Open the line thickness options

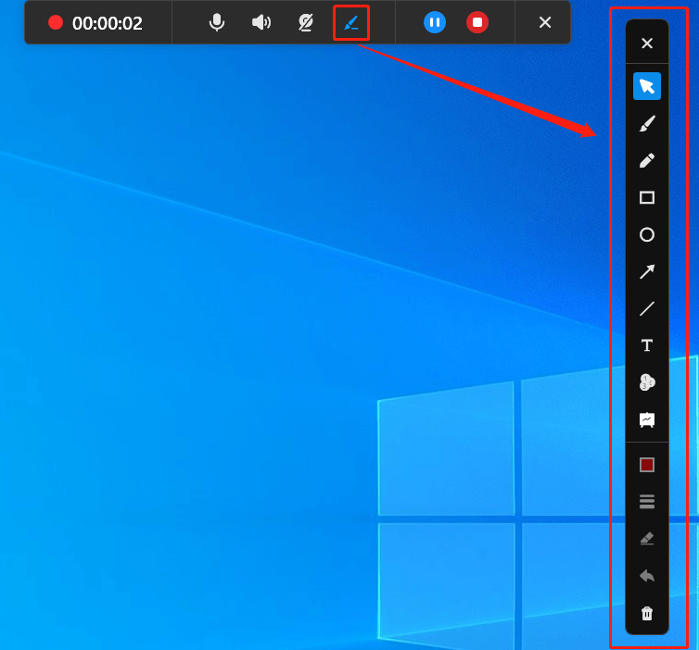(x=647, y=502)
